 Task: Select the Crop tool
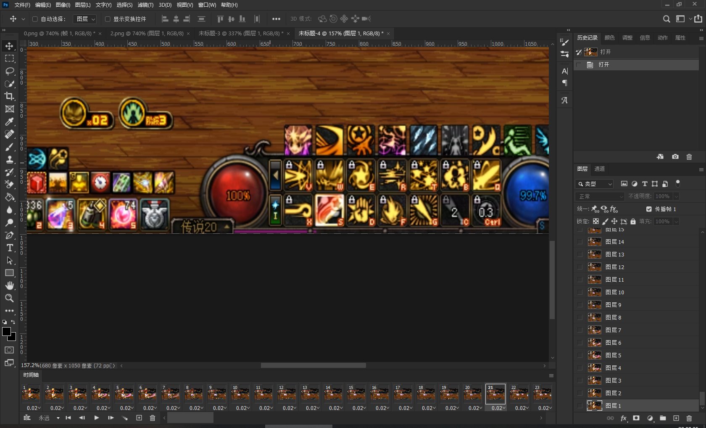pos(9,96)
